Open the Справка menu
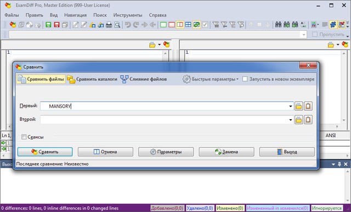 click(x=157, y=15)
